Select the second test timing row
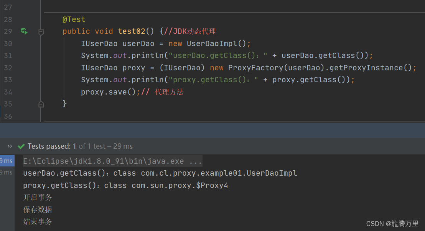This screenshot has width=425, height=231. tap(7, 172)
